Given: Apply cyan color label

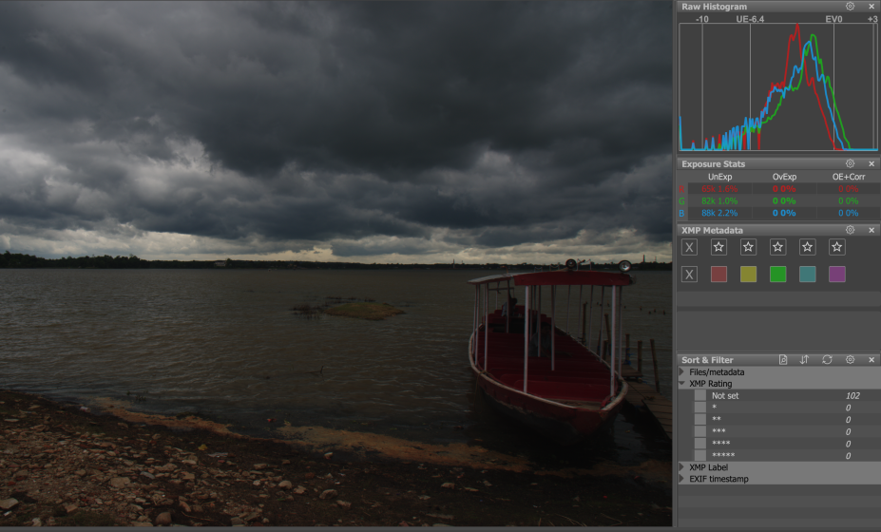Looking at the screenshot, I should pyautogui.click(x=808, y=275).
